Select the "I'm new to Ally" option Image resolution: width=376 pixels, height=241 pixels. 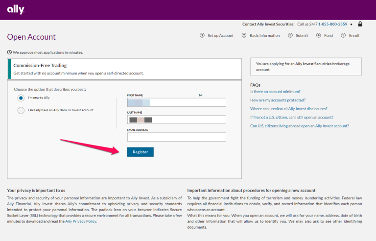click(21, 98)
